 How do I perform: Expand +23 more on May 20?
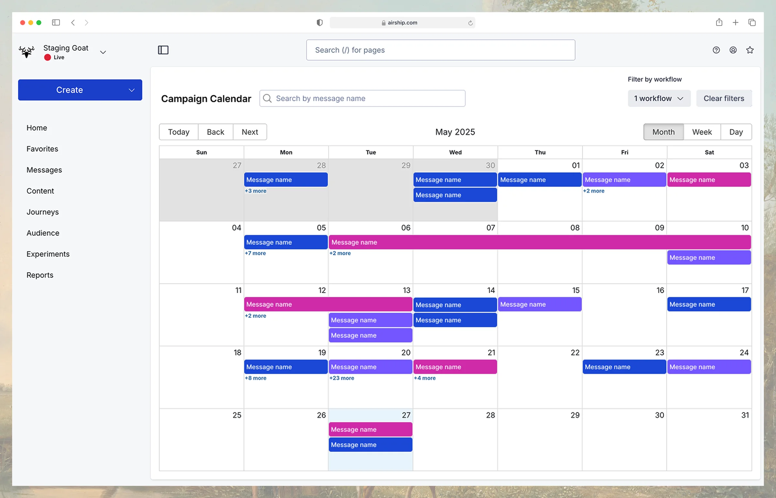coord(342,378)
